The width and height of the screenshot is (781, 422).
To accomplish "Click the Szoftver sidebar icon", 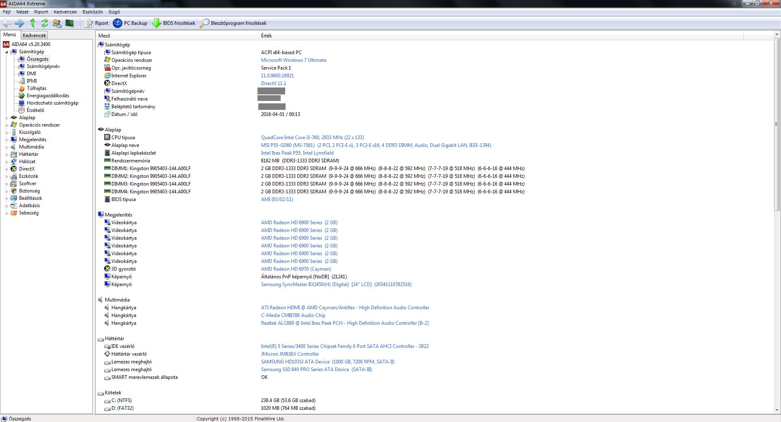I will (x=14, y=184).
